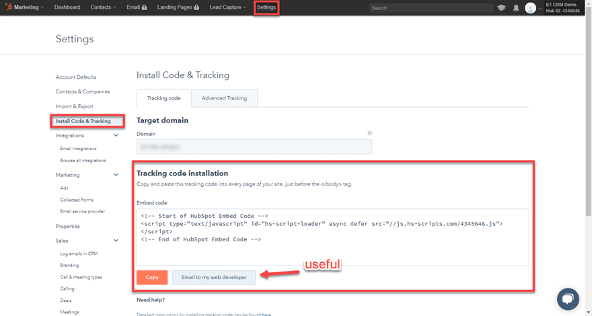This screenshot has width=592, height=316.
Task: Click Email to my web developer
Action: [214, 277]
